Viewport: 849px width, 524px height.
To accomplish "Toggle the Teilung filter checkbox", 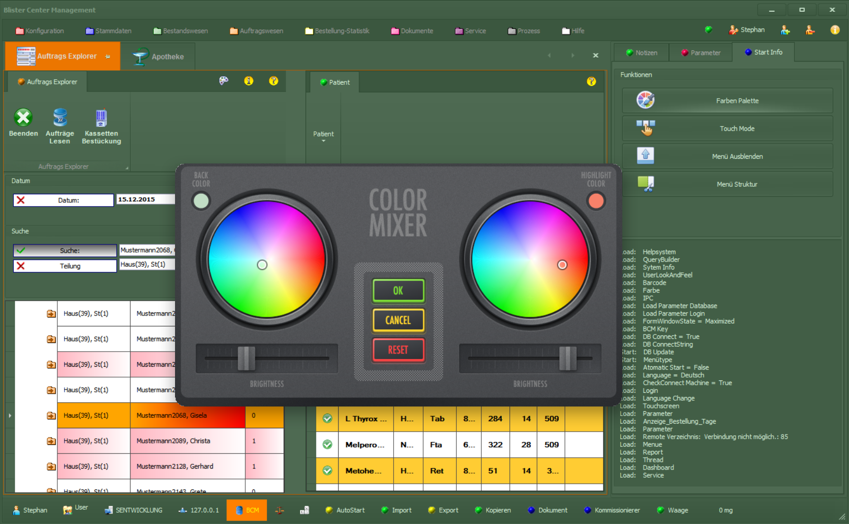I will pos(21,266).
